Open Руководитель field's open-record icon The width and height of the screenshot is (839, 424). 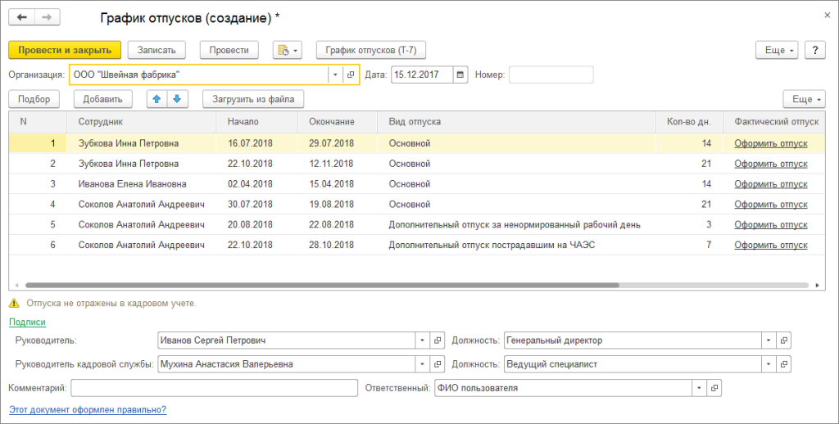tap(438, 341)
